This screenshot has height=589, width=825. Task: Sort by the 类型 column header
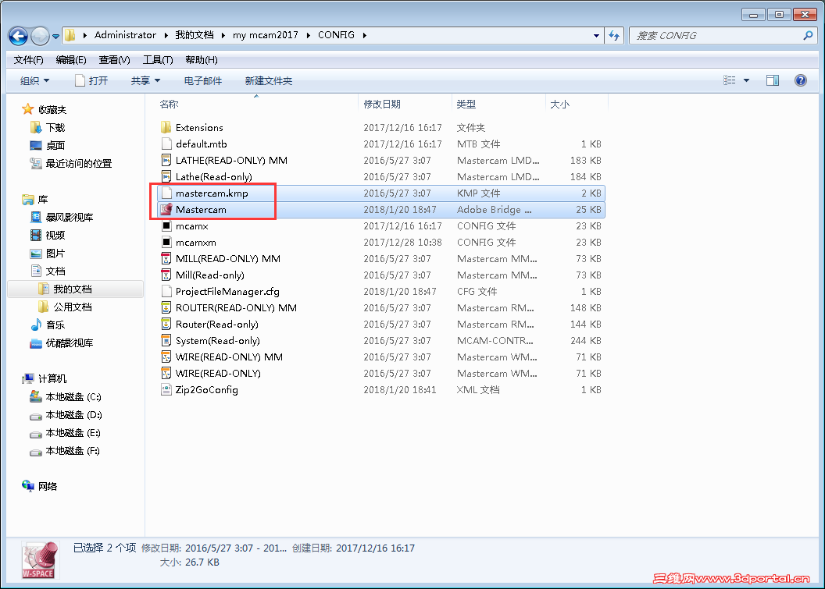[466, 104]
